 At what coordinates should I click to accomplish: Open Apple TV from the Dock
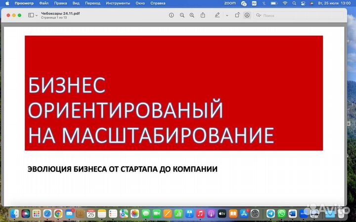pyautogui.click(x=222, y=214)
